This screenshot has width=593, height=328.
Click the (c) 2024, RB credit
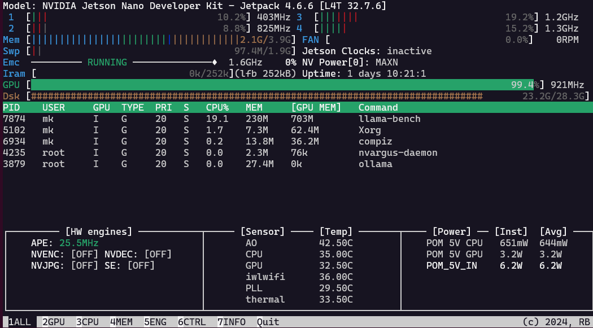tap(556, 322)
